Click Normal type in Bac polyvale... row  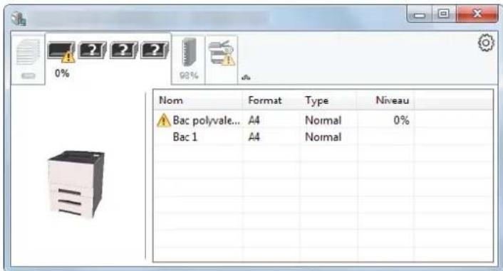tap(323, 120)
